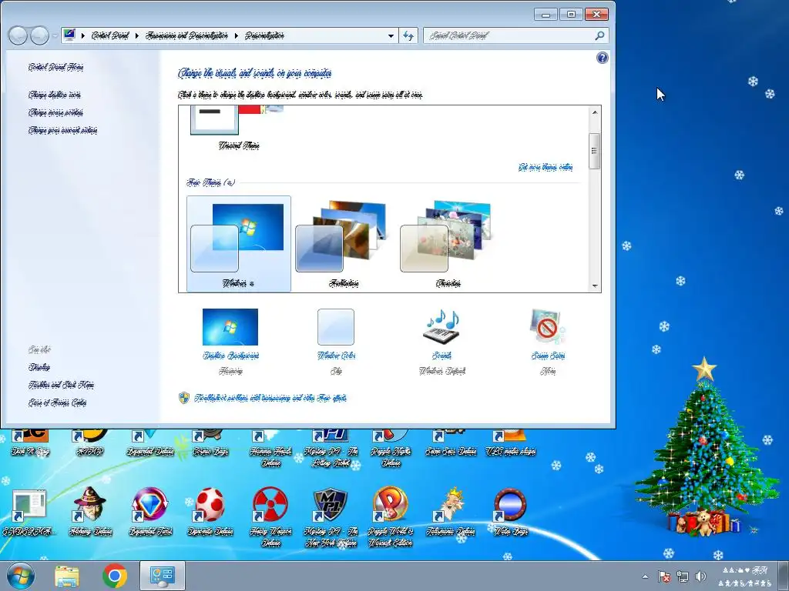The image size is (789, 591).
Task: Open the Action Center flag tray icon
Action: [x=663, y=576]
